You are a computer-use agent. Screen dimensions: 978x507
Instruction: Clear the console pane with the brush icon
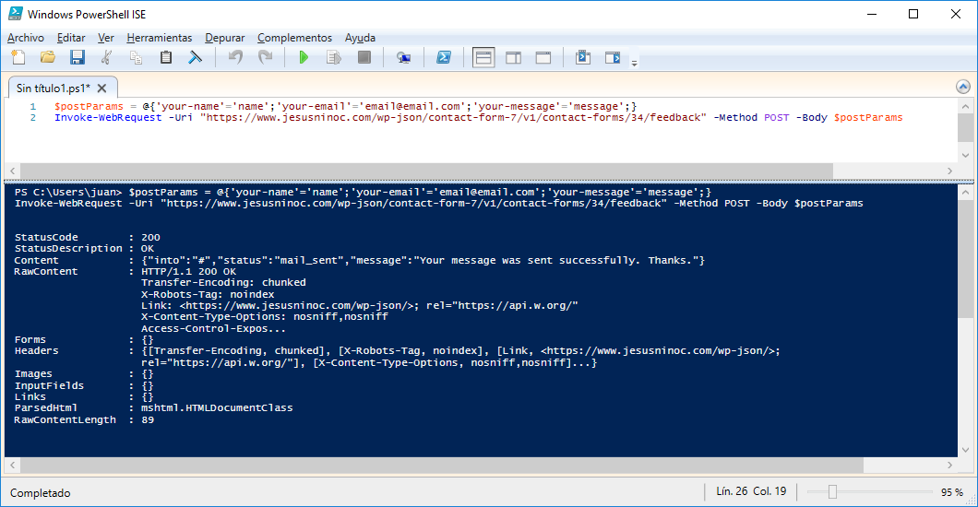tap(196, 58)
